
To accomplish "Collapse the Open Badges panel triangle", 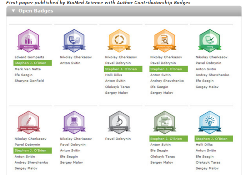I will pos(13,11).
